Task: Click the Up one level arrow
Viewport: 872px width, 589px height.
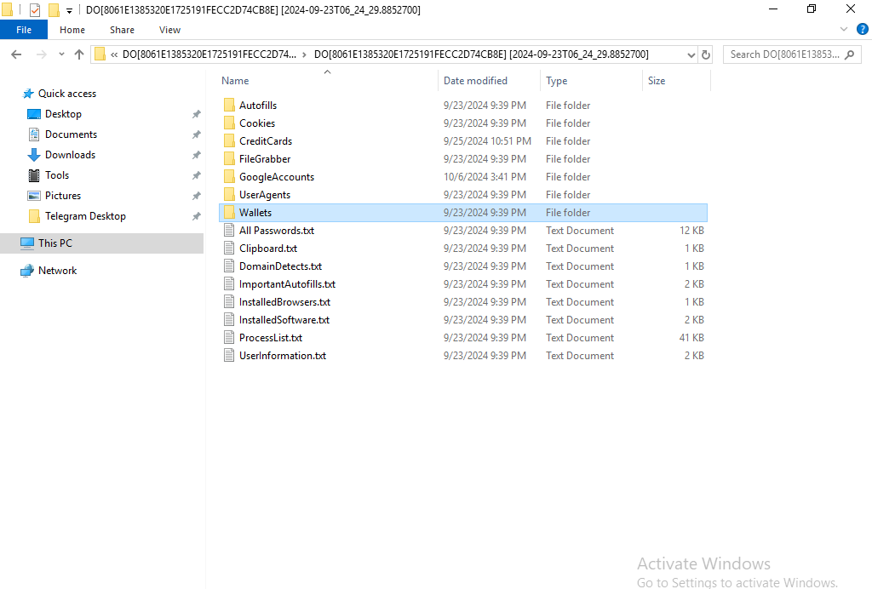Action: [79, 54]
